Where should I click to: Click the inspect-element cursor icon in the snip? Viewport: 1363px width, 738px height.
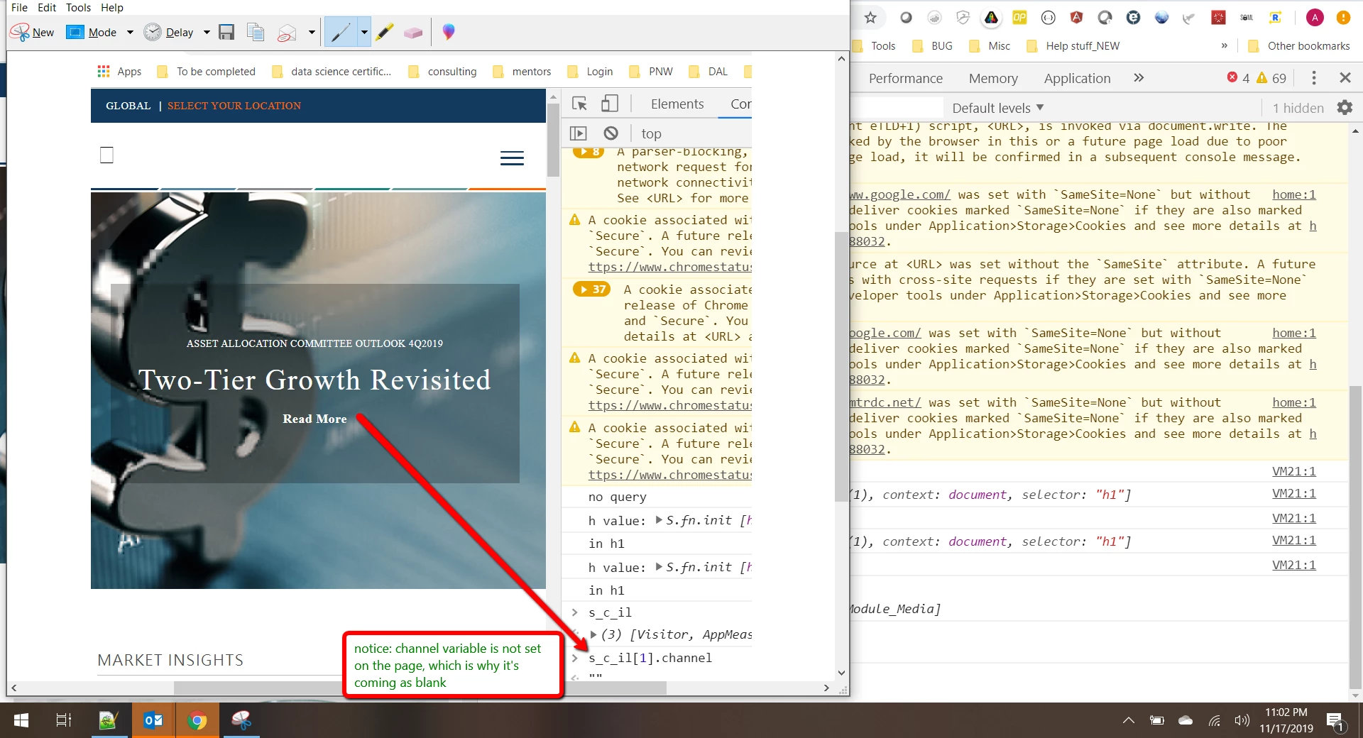(579, 104)
